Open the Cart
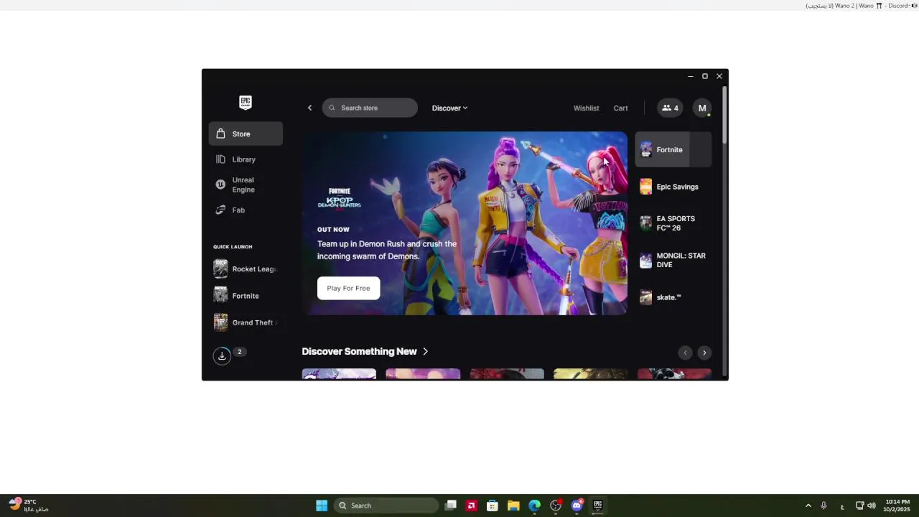The image size is (919, 517). [620, 108]
